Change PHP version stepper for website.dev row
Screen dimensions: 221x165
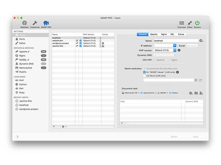point(100,41)
